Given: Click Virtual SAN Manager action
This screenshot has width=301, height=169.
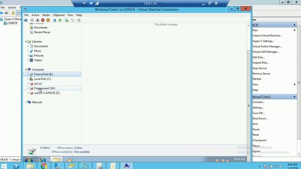Looking at the screenshot, I should [x=266, y=52].
